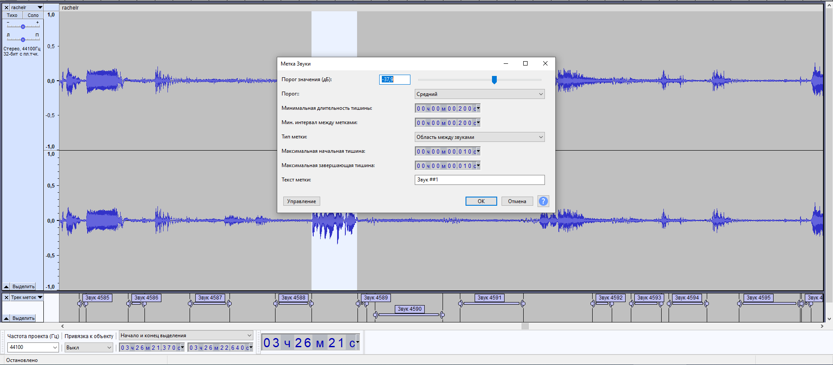Click the Максимальная завершающая тишина time field
Image resolution: width=833 pixels, height=365 pixels.
click(x=446, y=166)
